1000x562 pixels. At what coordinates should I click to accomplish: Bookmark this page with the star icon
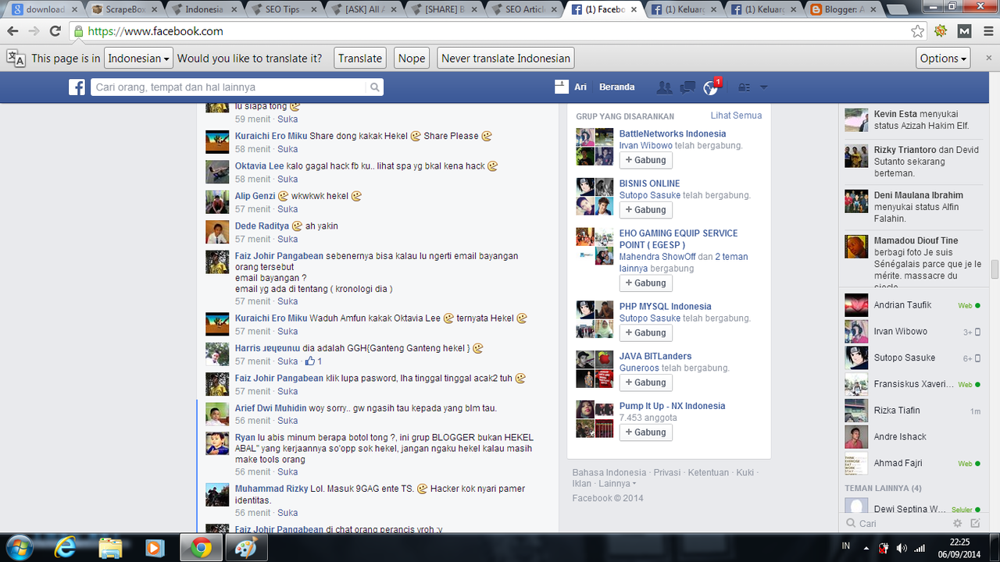(x=917, y=31)
